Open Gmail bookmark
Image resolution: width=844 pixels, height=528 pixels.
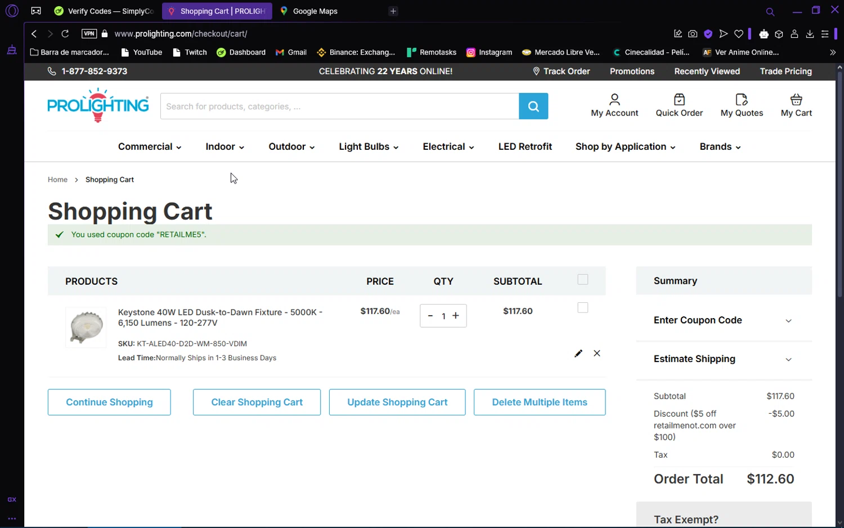(291, 52)
